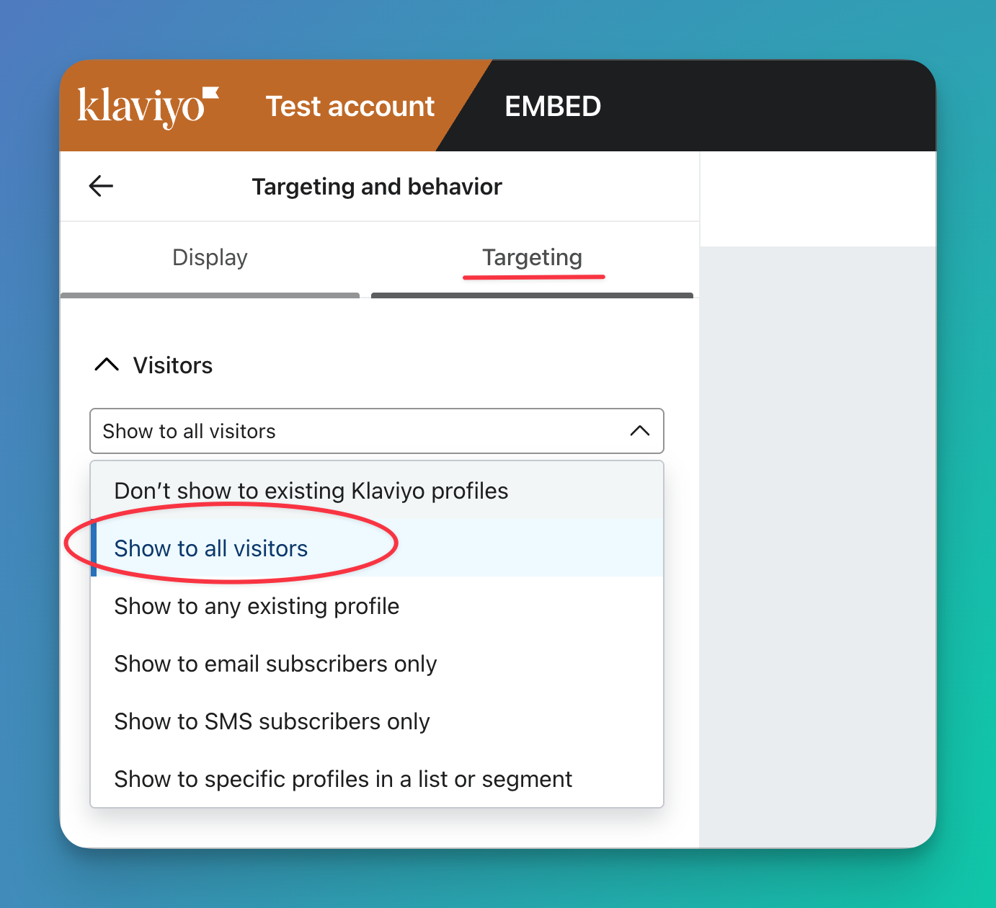The height and width of the screenshot is (908, 996).
Task: Select Show to SMS subscribers only
Action: point(376,721)
